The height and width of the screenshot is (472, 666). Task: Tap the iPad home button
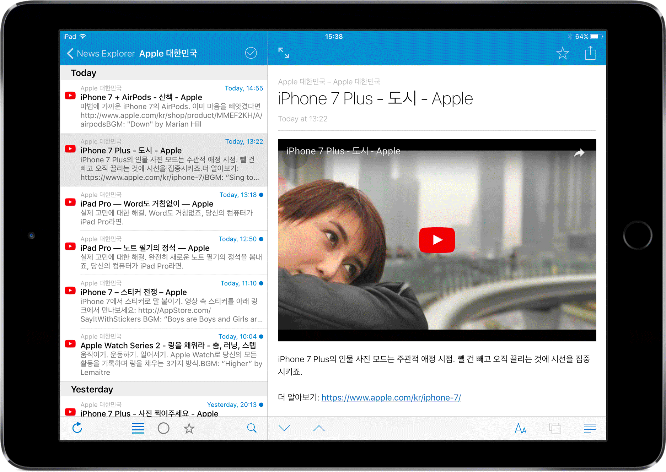point(638,235)
